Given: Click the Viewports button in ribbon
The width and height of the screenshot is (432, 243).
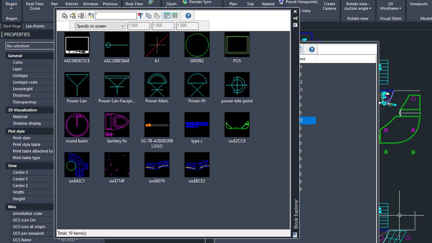Looking at the screenshot, I should click(418, 4).
